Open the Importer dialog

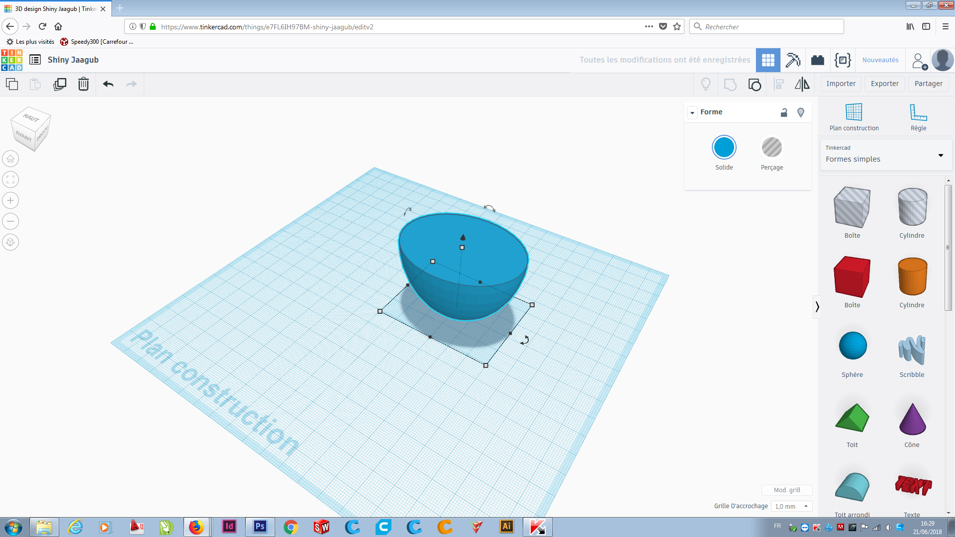841,84
